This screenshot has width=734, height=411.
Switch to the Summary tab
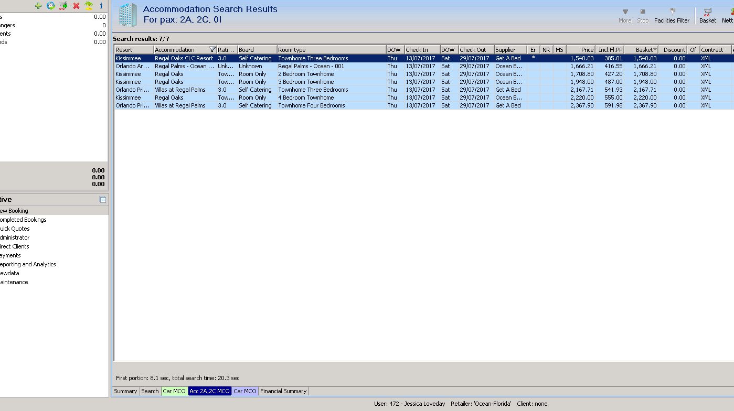(126, 391)
